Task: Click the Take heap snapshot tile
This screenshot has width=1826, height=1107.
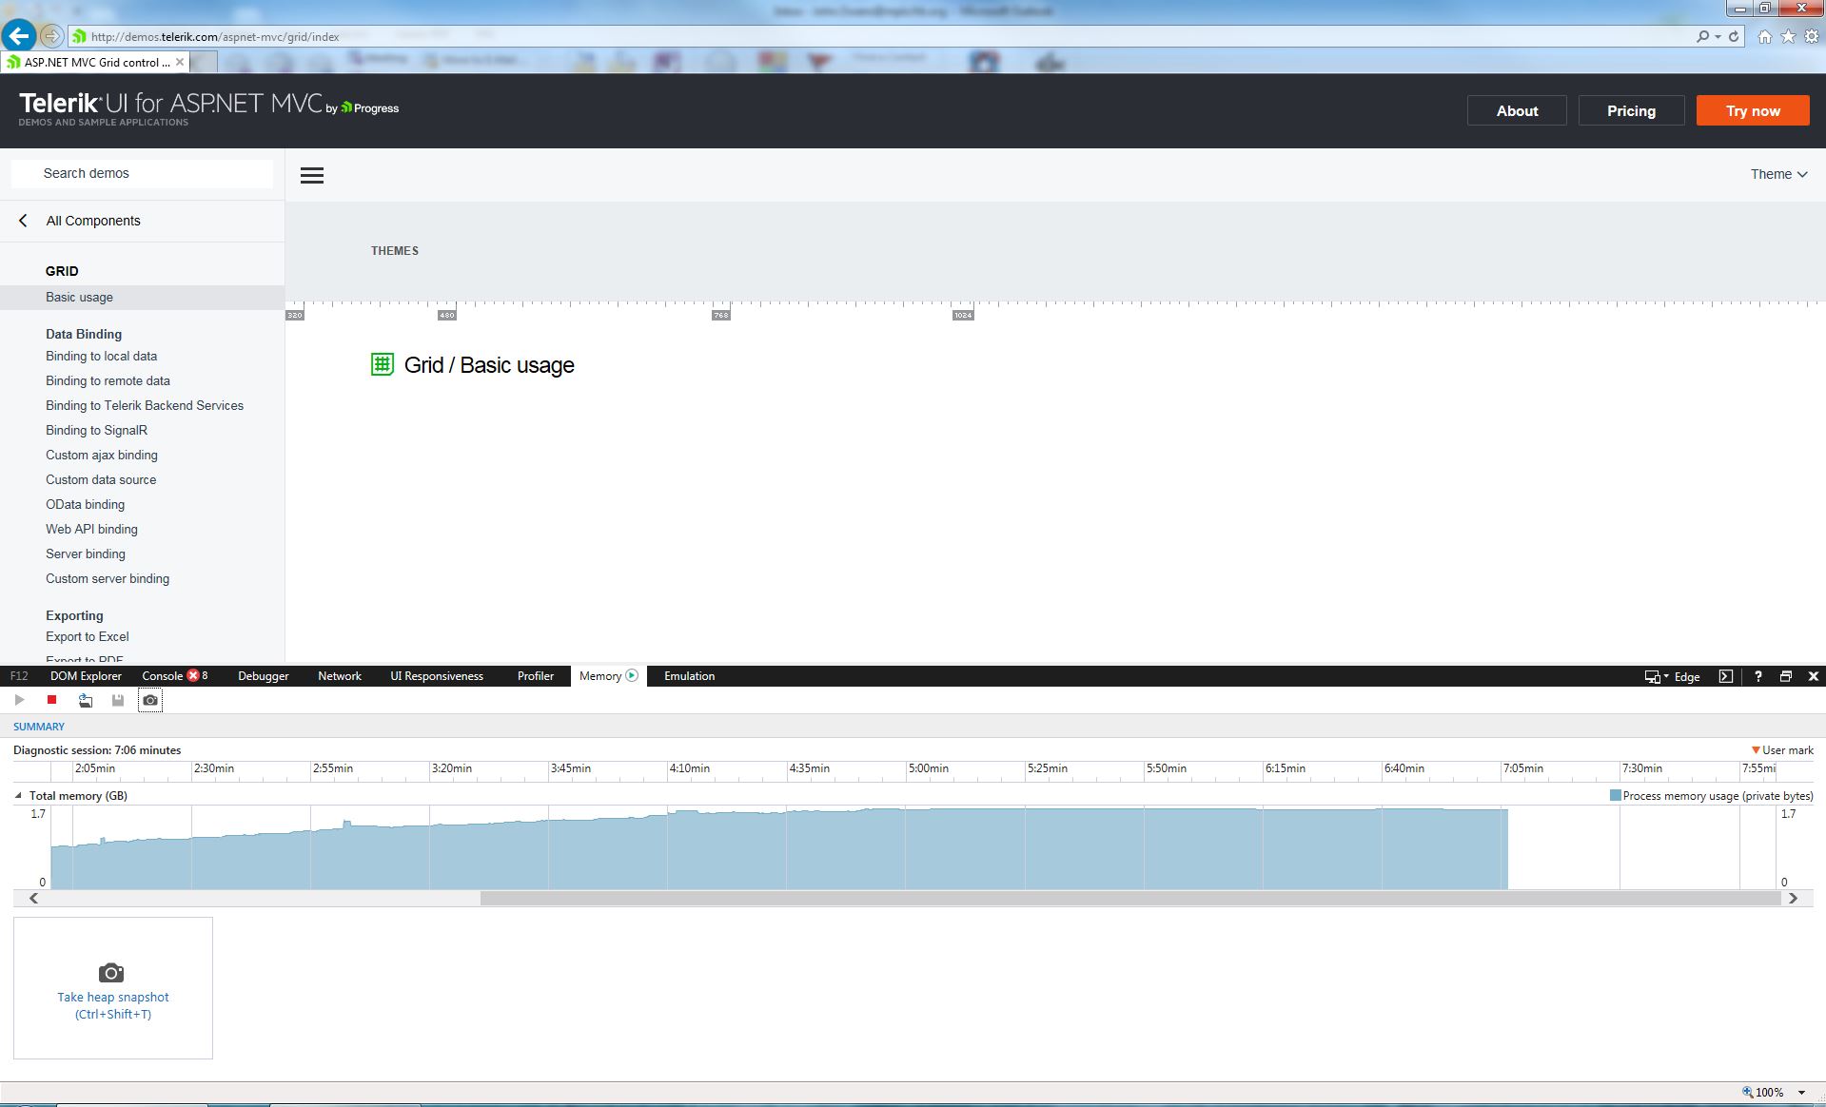Action: [x=113, y=988]
